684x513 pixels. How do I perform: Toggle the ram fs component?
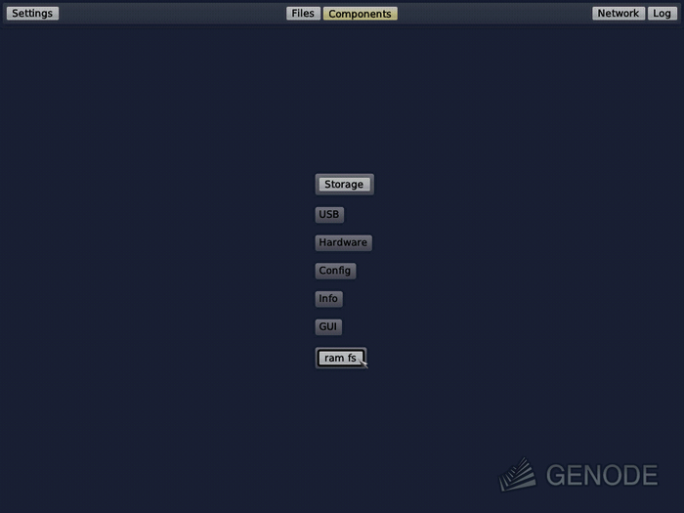pyautogui.click(x=340, y=358)
